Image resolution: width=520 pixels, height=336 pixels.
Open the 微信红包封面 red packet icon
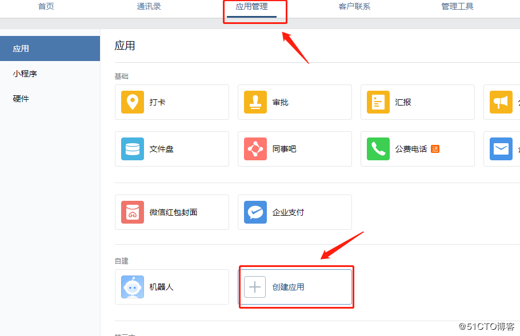(133, 212)
